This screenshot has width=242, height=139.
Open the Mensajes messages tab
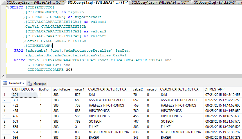point(37,84)
